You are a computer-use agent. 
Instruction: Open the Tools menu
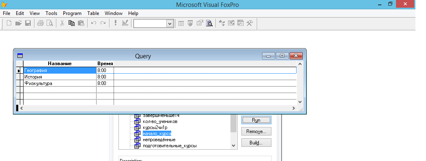[x=52, y=13]
